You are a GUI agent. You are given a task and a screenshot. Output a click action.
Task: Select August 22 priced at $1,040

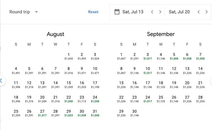point(68,99)
